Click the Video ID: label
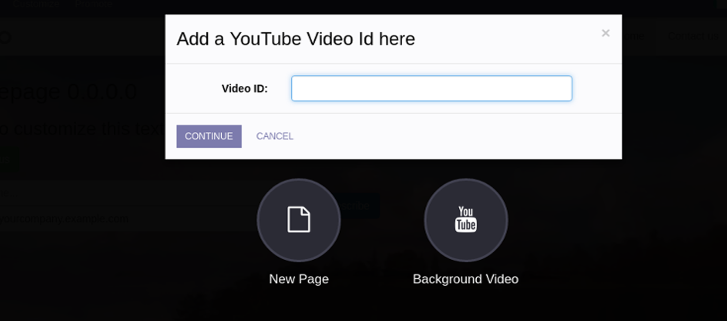The image size is (727, 321). 244,89
